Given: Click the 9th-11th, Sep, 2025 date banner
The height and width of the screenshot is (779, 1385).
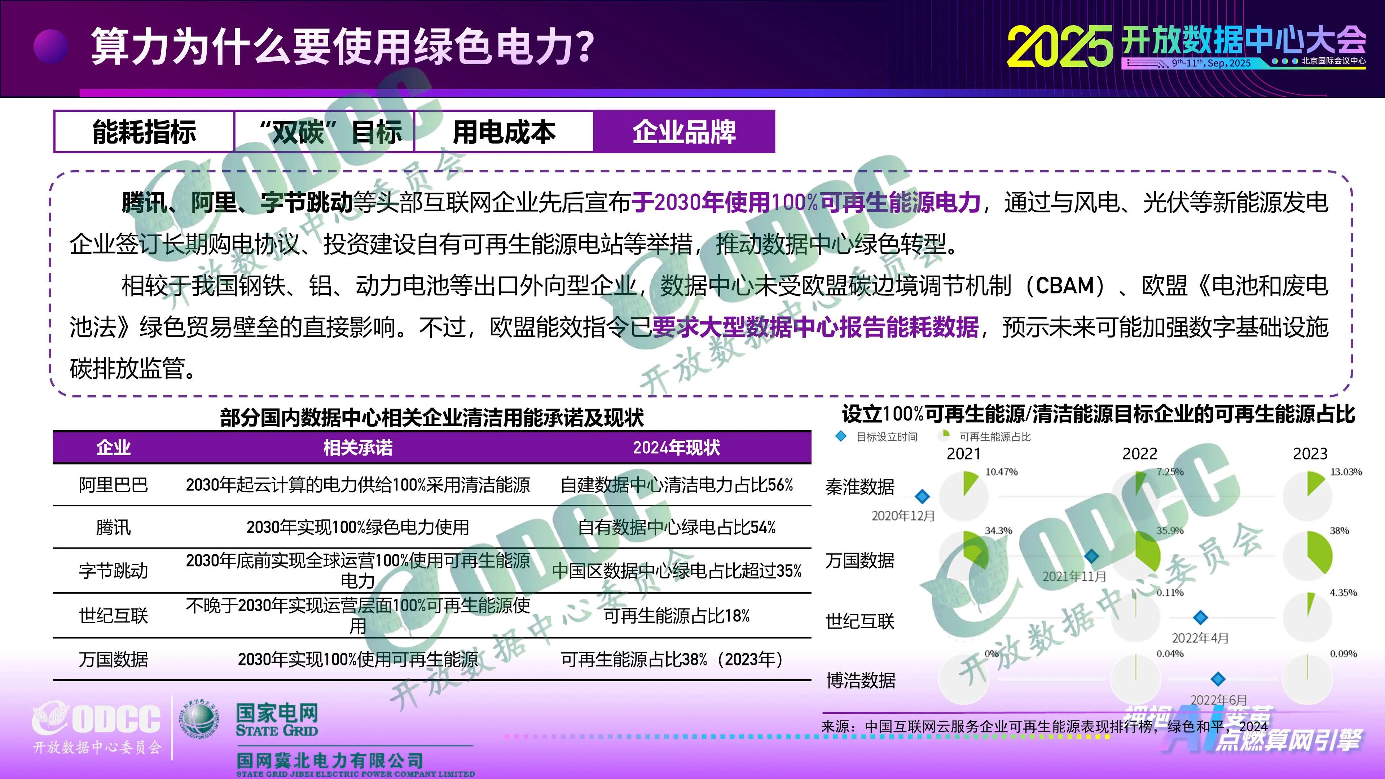Looking at the screenshot, I should [x=1211, y=63].
